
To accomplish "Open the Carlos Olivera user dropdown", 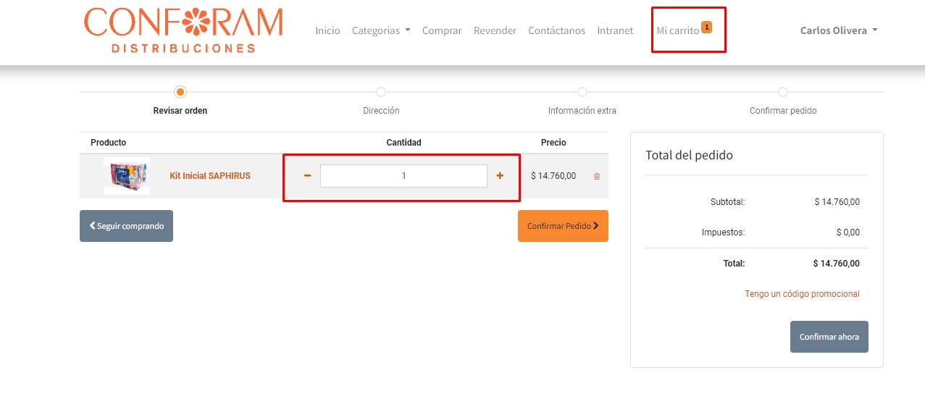I will 838,30.
